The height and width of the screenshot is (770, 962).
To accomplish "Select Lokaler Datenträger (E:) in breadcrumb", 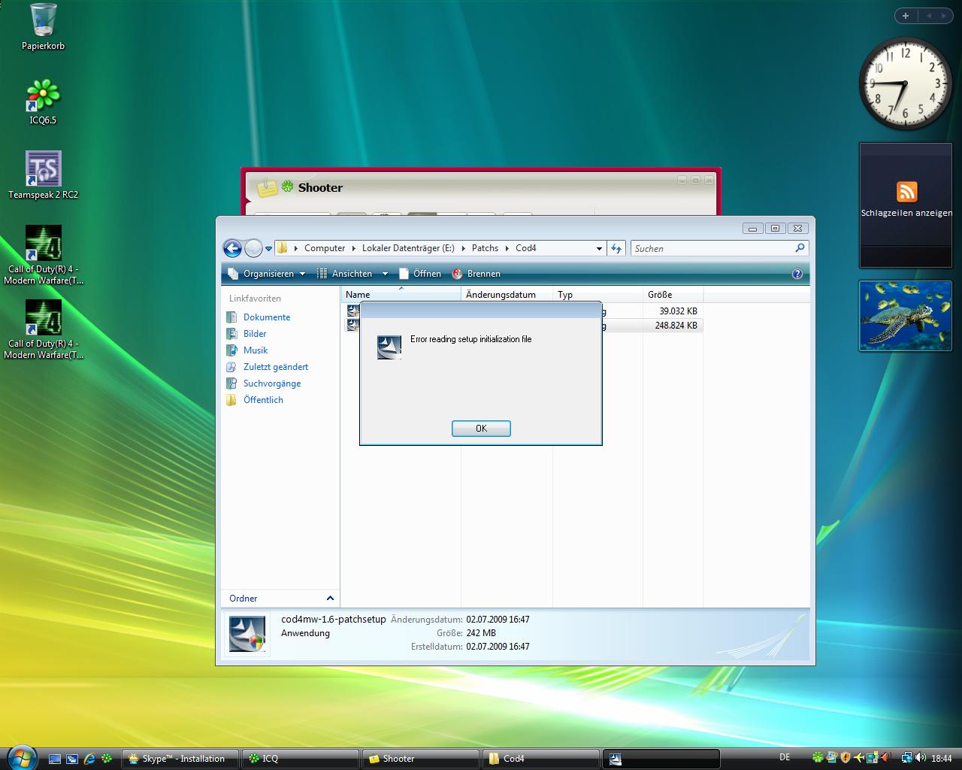I will pos(408,248).
